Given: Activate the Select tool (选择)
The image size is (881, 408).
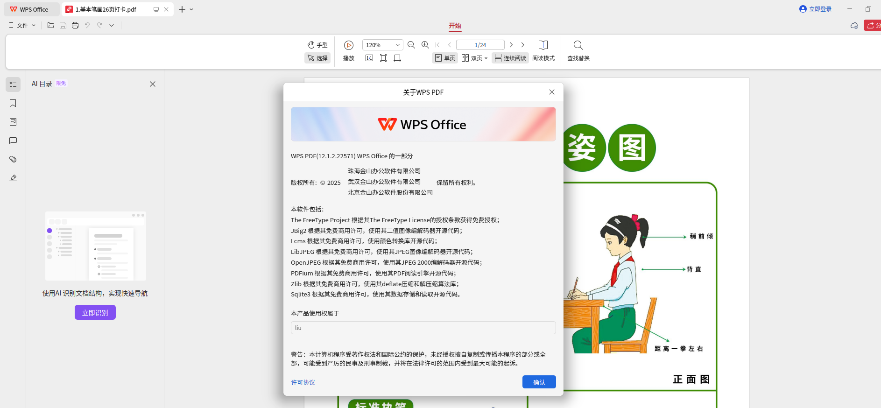Looking at the screenshot, I should point(317,58).
